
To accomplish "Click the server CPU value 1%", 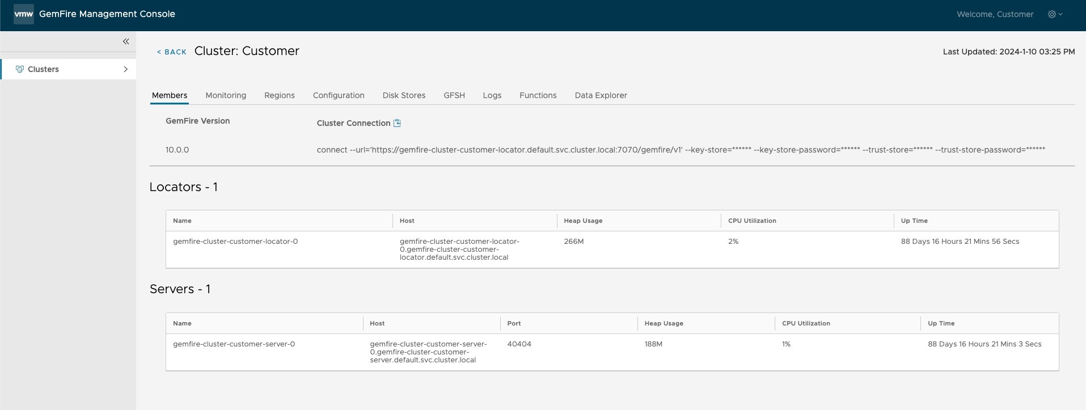I will (x=786, y=344).
